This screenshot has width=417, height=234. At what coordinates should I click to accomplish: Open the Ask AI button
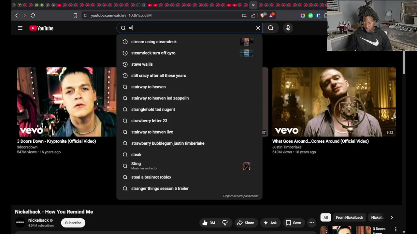click(x=270, y=223)
